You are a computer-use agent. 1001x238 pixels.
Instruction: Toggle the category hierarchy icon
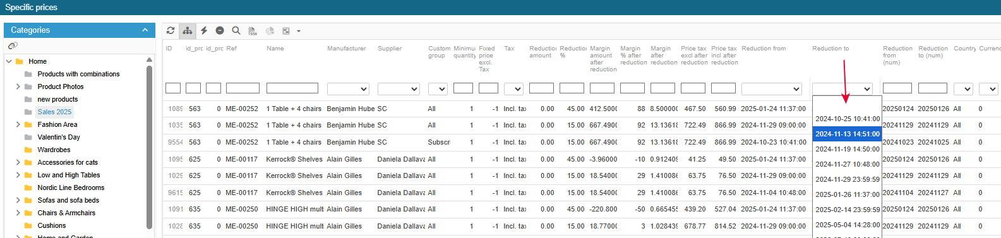[x=188, y=30]
